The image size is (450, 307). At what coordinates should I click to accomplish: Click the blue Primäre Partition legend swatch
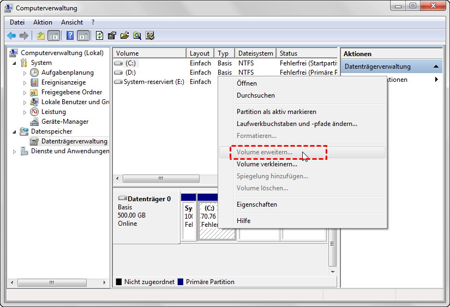[181, 282]
